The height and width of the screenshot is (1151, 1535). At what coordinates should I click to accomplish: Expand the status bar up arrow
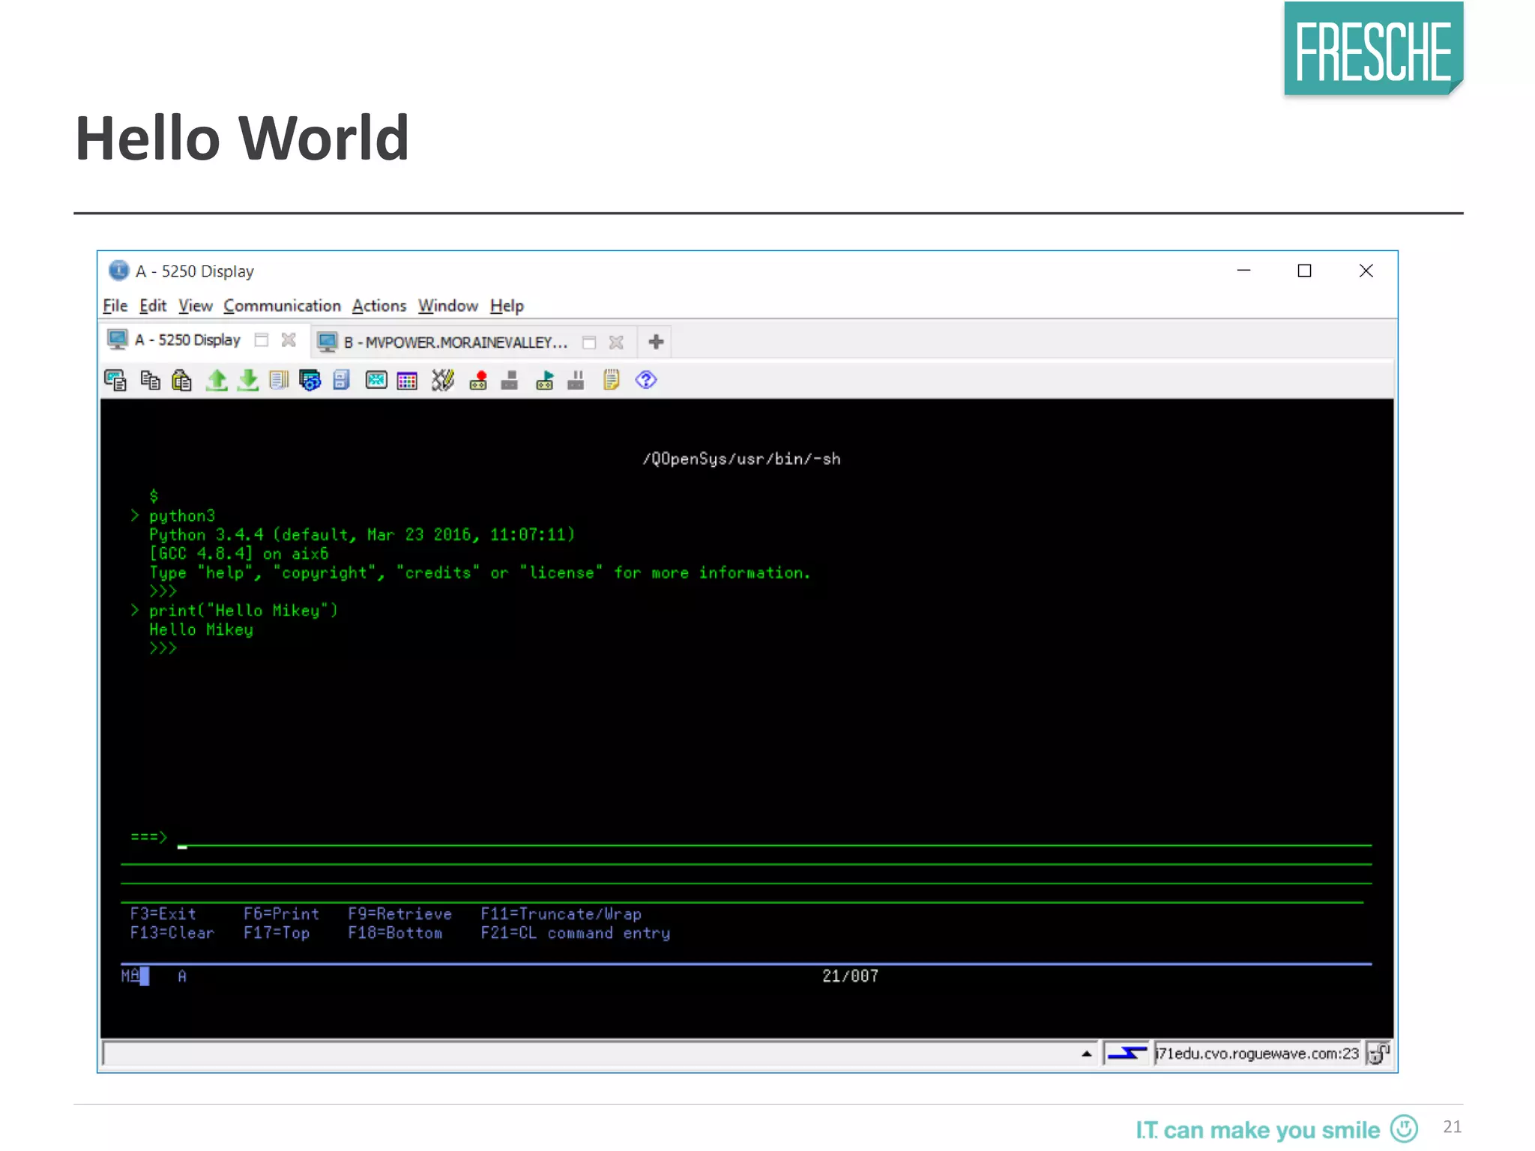tap(1087, 1054)
